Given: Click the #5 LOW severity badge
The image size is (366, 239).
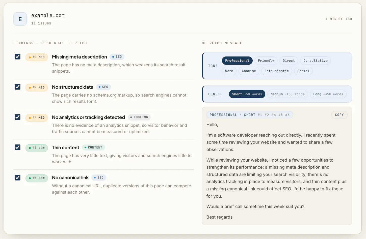Looking at the screenshot, I should click(37, 148).
